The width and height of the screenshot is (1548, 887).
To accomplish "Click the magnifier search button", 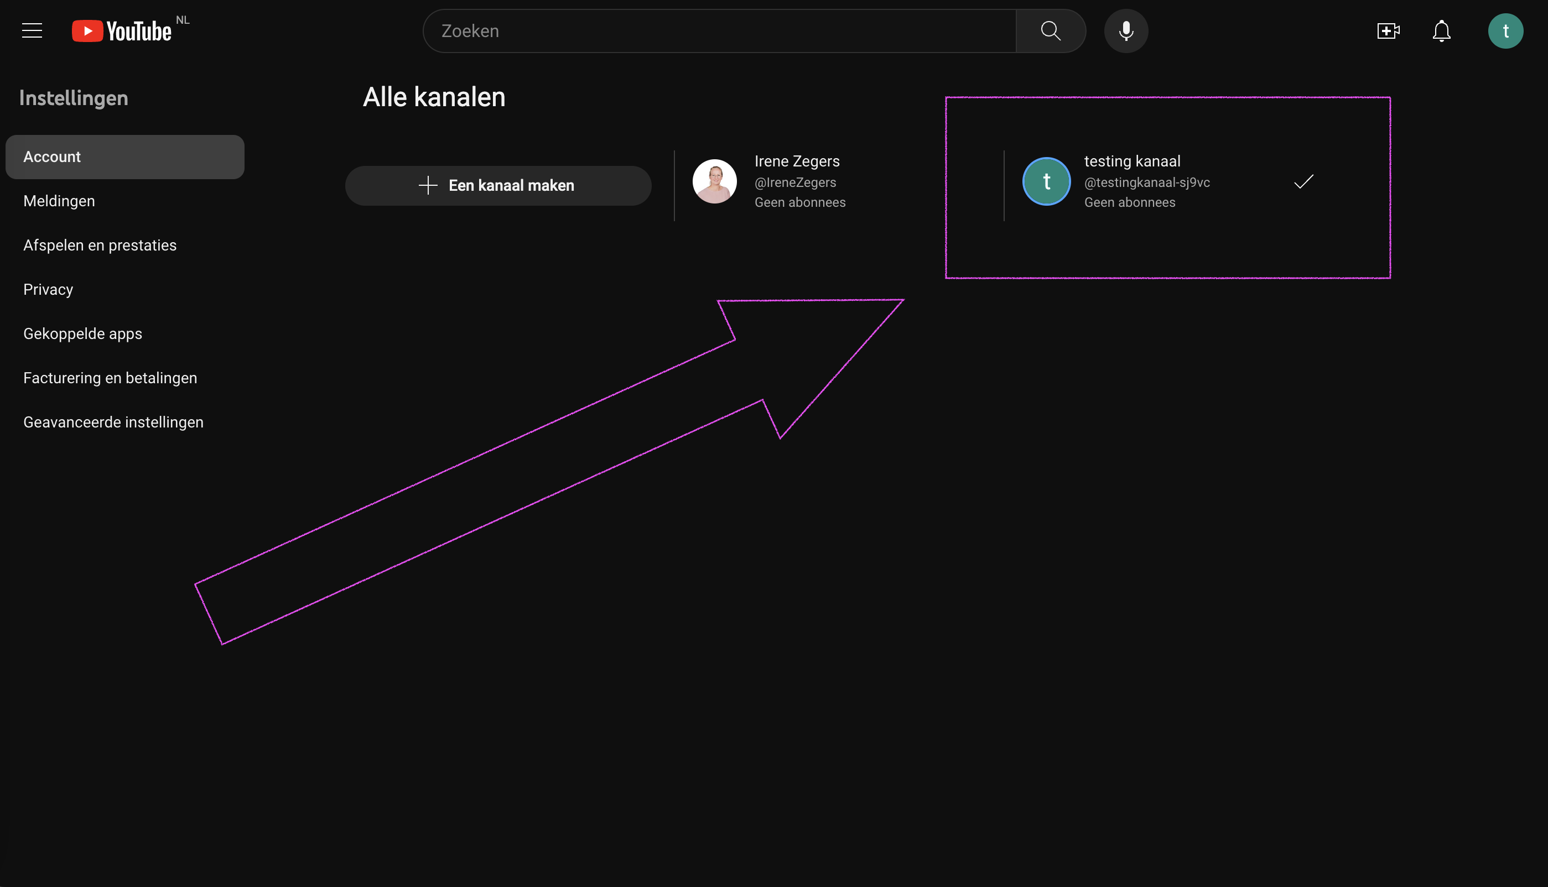I will pyautogui.click(x=1051, y=30).
